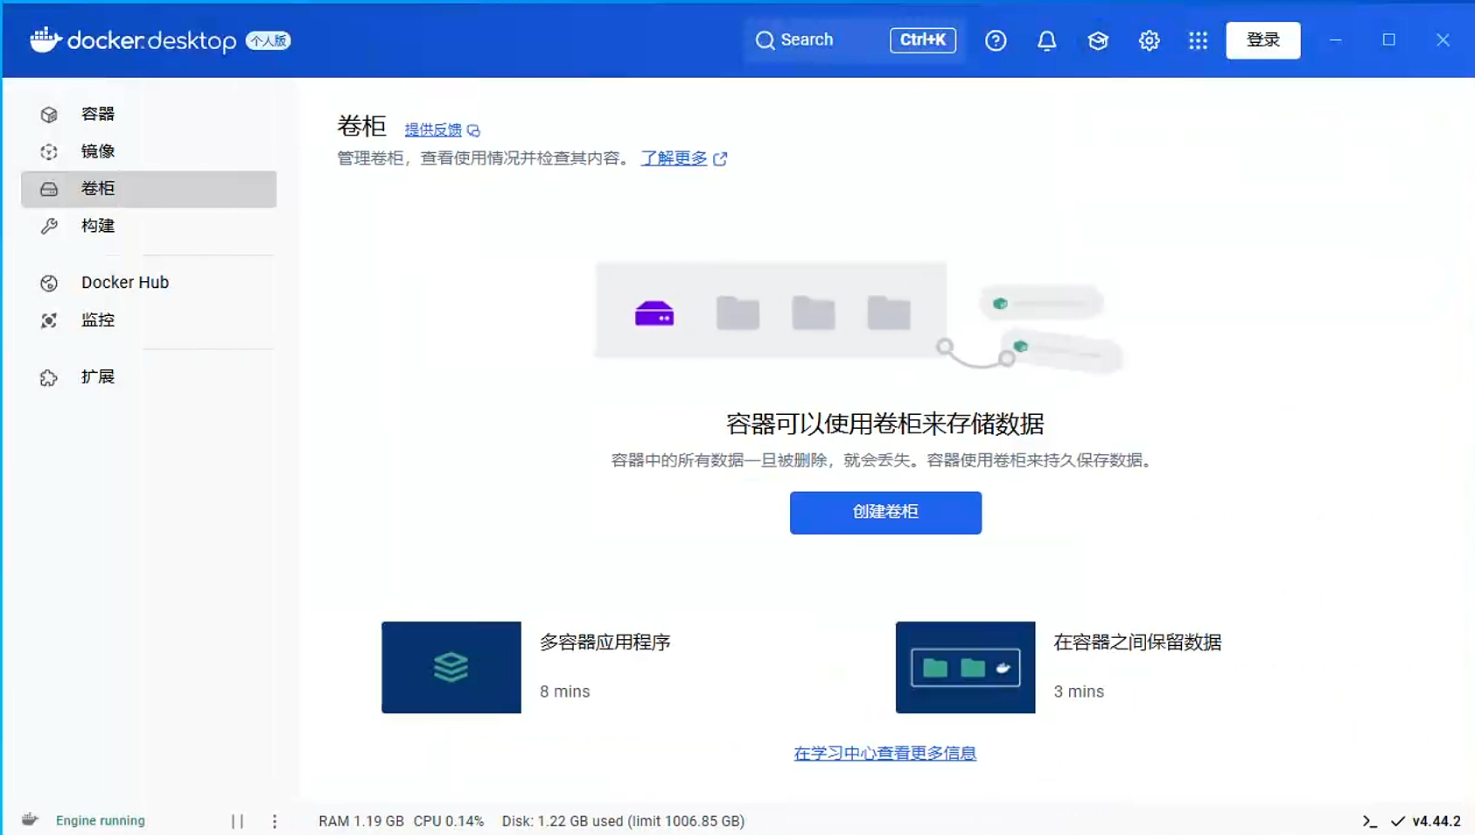Click the v4.44.2 version text
Screen dimensions: 1475x835
click(1437, 821)
